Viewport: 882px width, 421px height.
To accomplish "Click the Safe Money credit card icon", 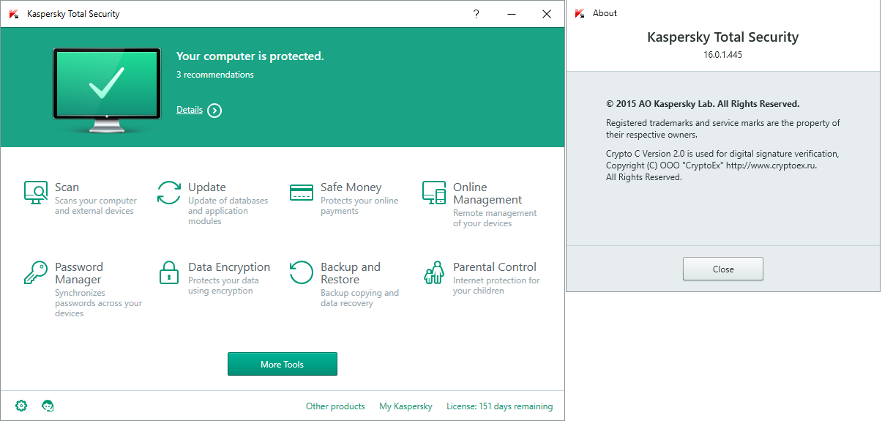I will [x=302, y=193].
